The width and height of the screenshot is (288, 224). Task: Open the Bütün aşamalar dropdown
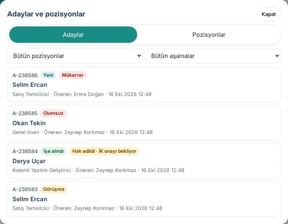[x=213, y=56]
